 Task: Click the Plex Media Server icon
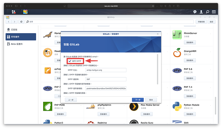pos(134,106)
